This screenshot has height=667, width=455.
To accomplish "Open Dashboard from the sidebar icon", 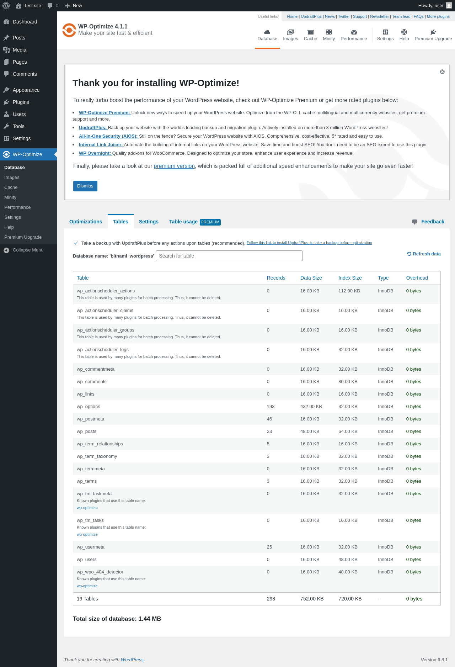I will 6,22.
